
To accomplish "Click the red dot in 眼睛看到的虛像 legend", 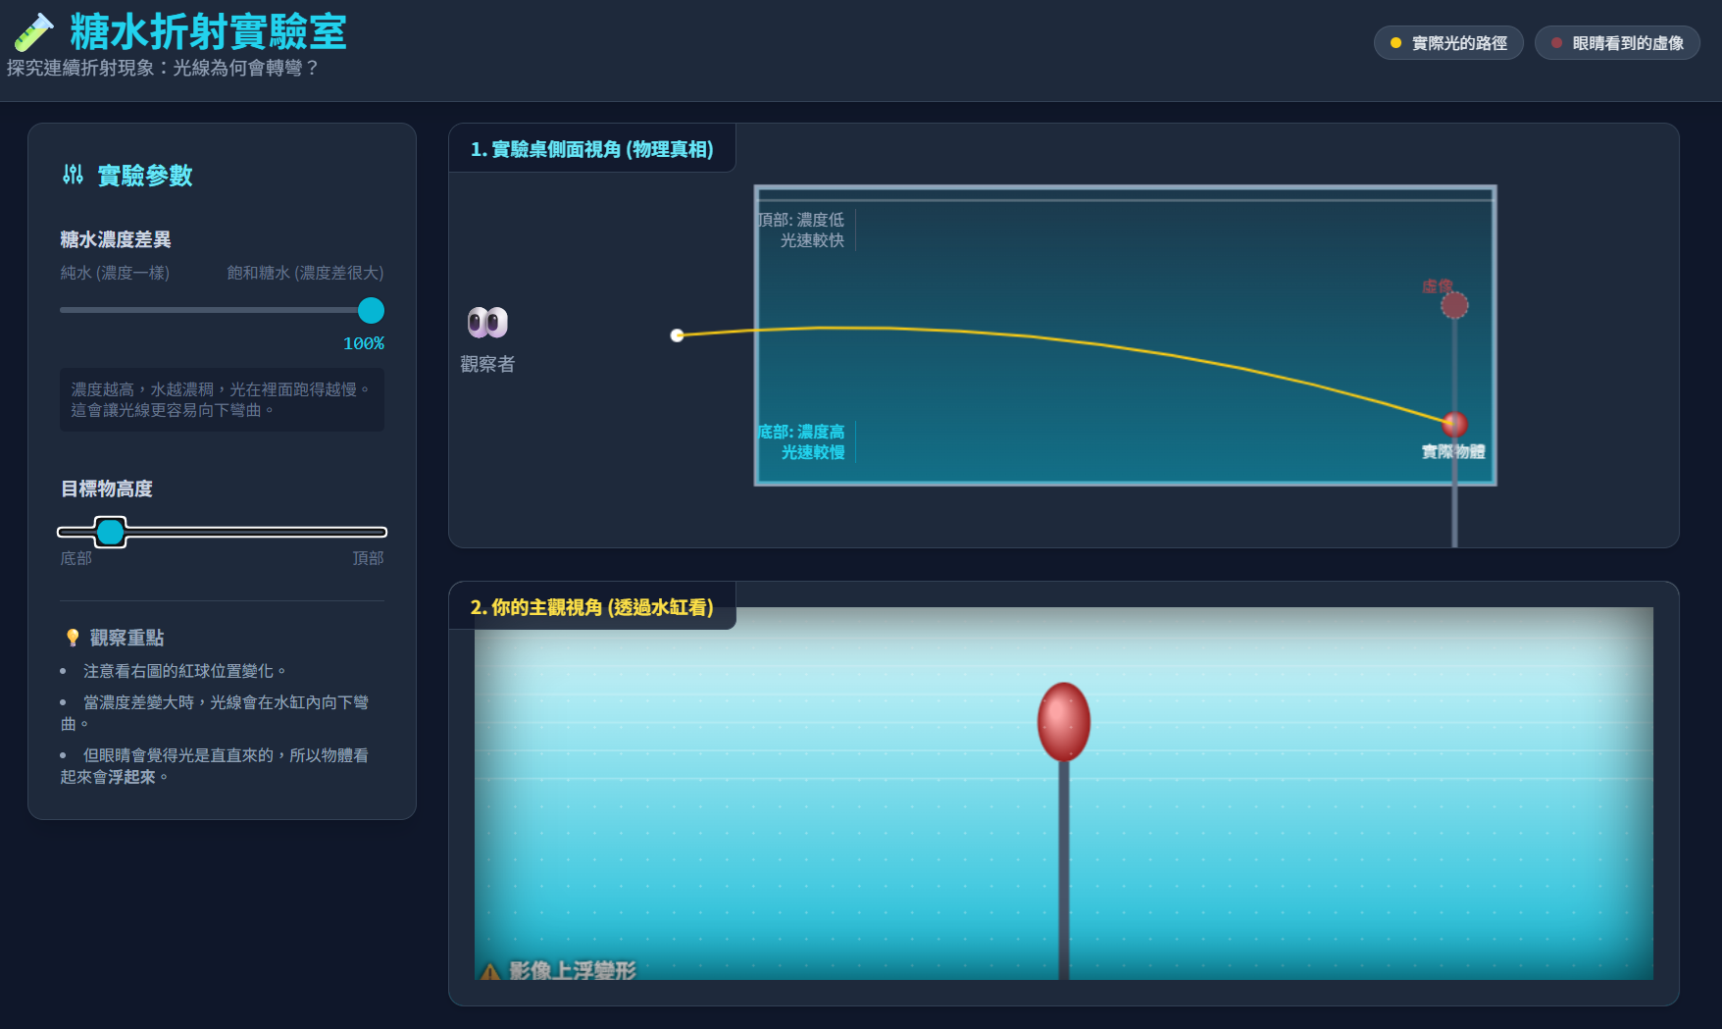I will point(1556,43).
